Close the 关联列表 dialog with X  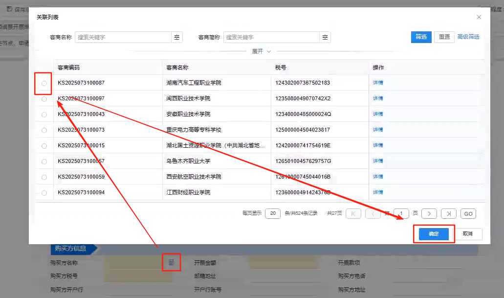point(479,17)
